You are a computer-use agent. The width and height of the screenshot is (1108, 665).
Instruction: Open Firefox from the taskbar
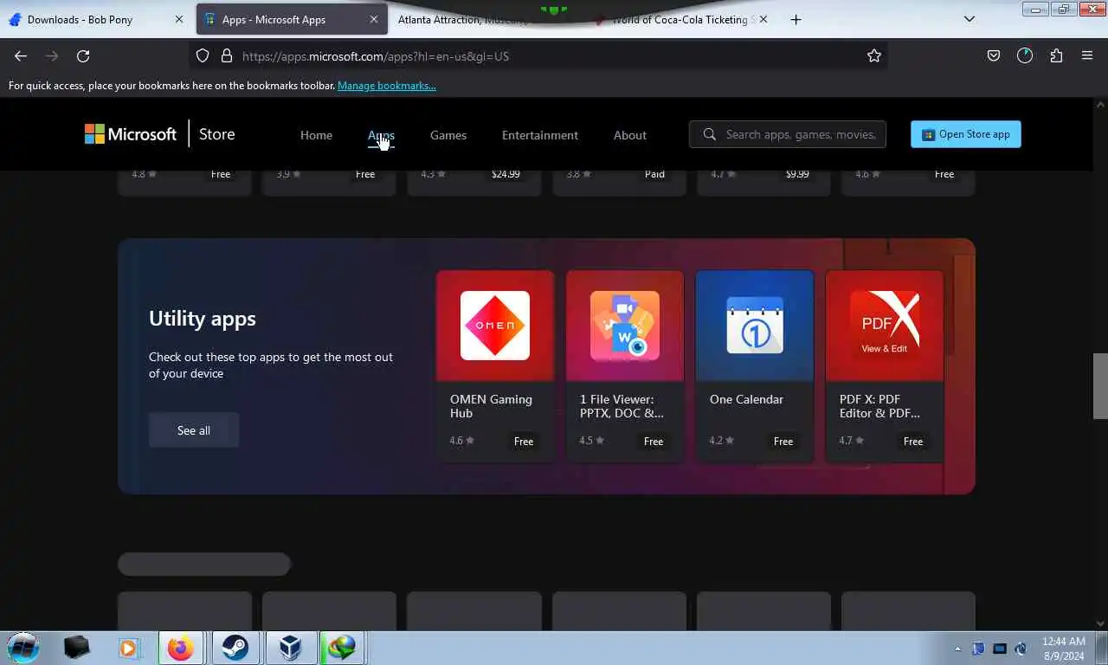point(180,648)
